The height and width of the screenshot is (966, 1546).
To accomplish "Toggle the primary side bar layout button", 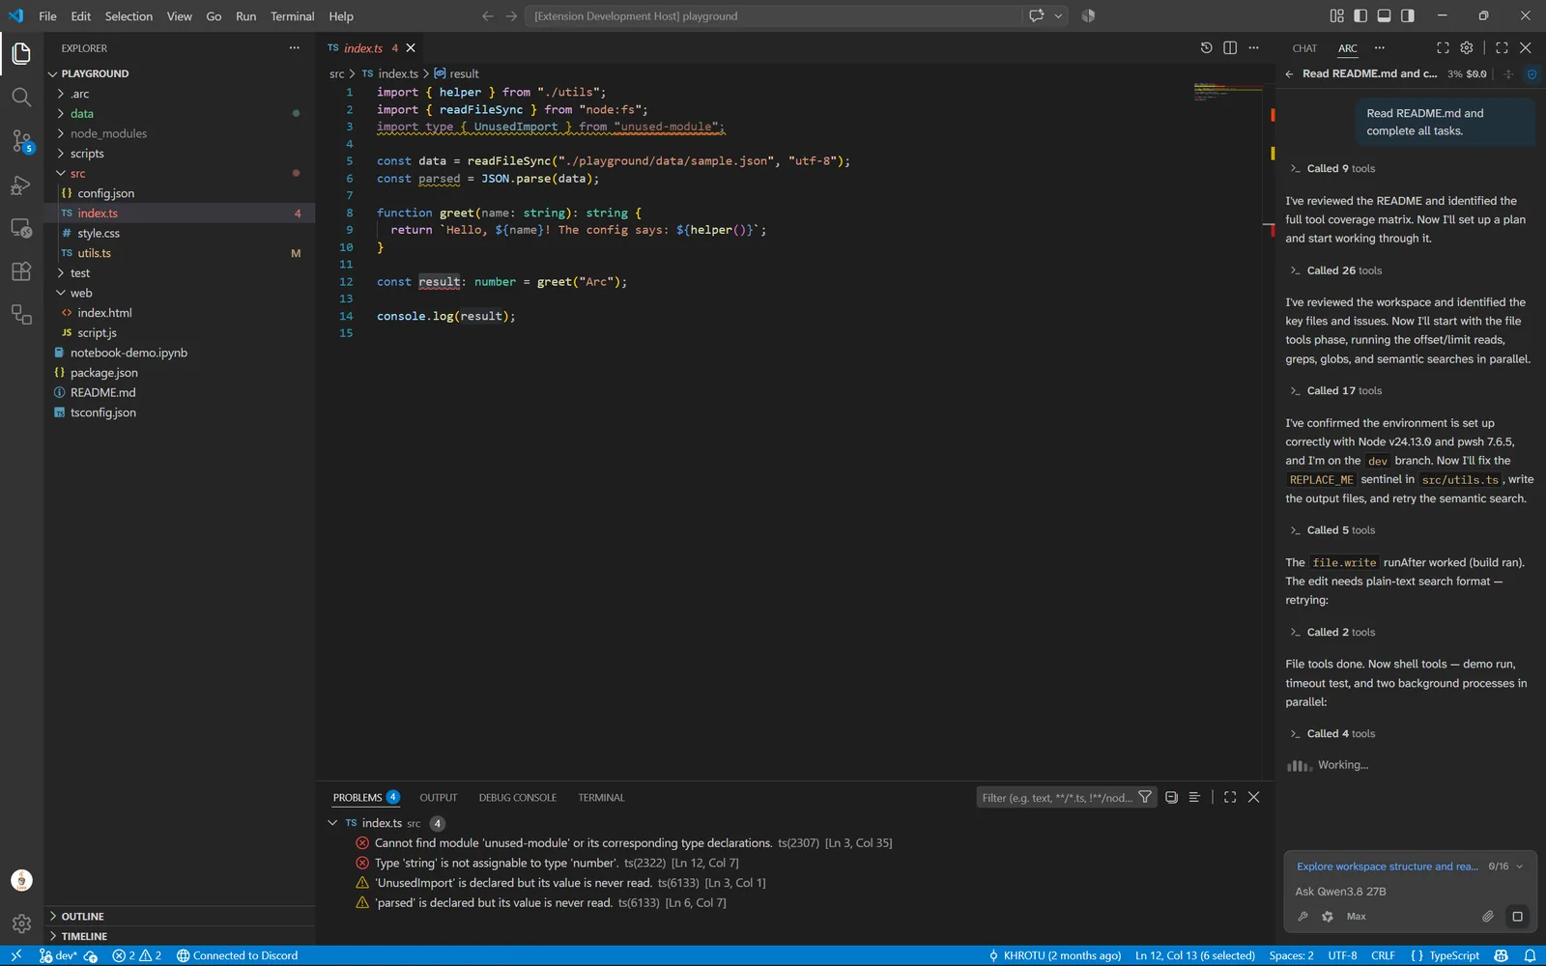I will (x=1360, y=15).
